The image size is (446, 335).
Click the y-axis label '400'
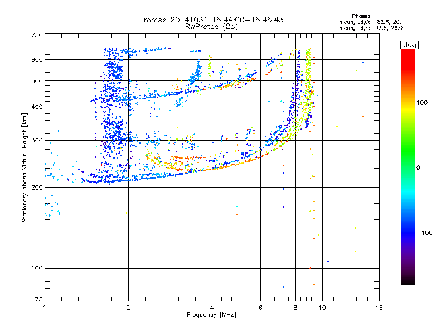click(x=37, y=107)
